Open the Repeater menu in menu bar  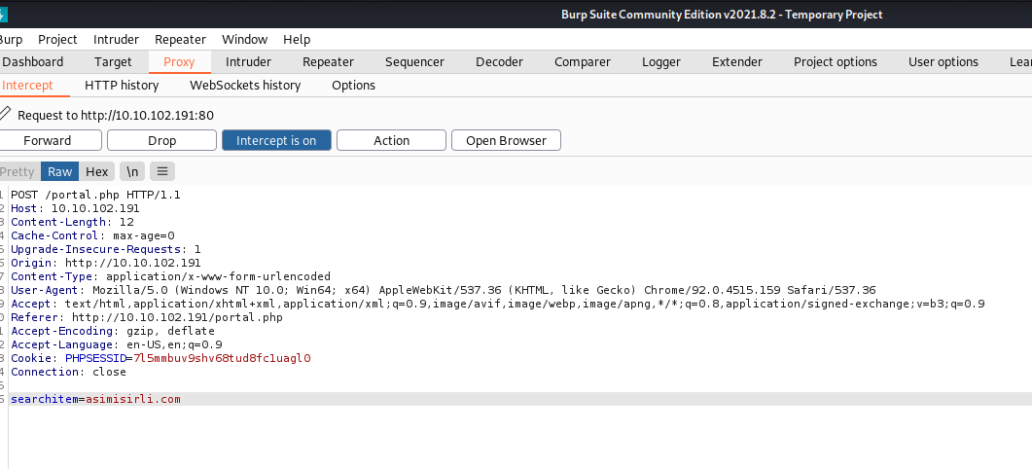[180, 40]
